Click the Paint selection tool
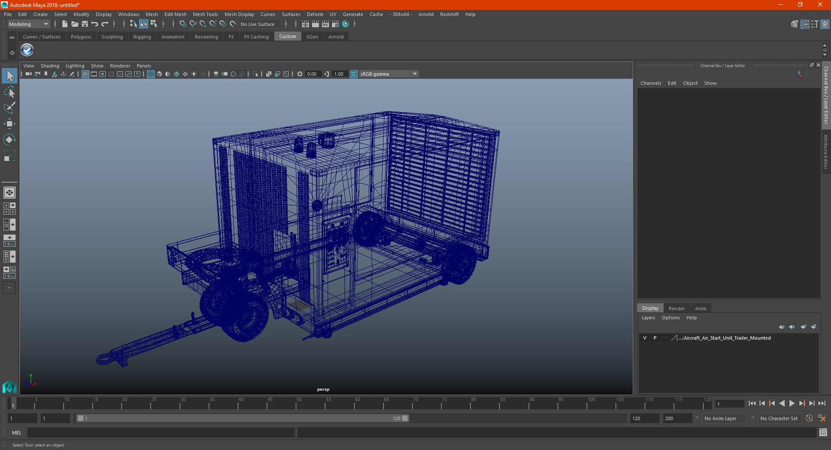Viewport: 831px width, 450px height. pos(9,108)
